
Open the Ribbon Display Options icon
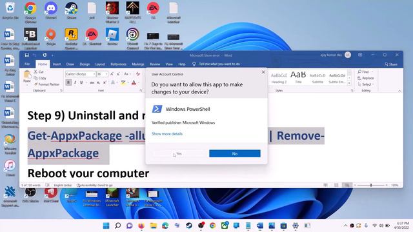[360, 55]
